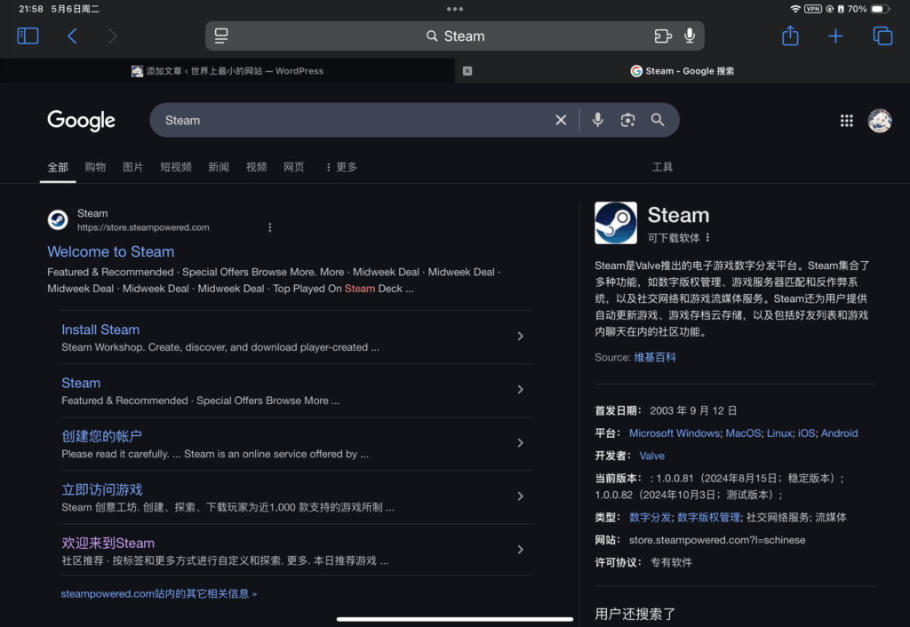910x627 pixels.
Task: Go forward with the forward arrow
Action: pyautogui.click(x=113, y=36)
